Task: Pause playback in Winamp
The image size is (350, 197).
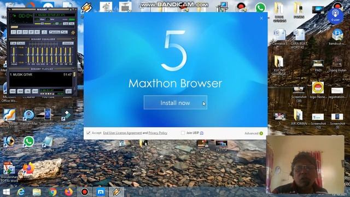Action: (25, 32)
